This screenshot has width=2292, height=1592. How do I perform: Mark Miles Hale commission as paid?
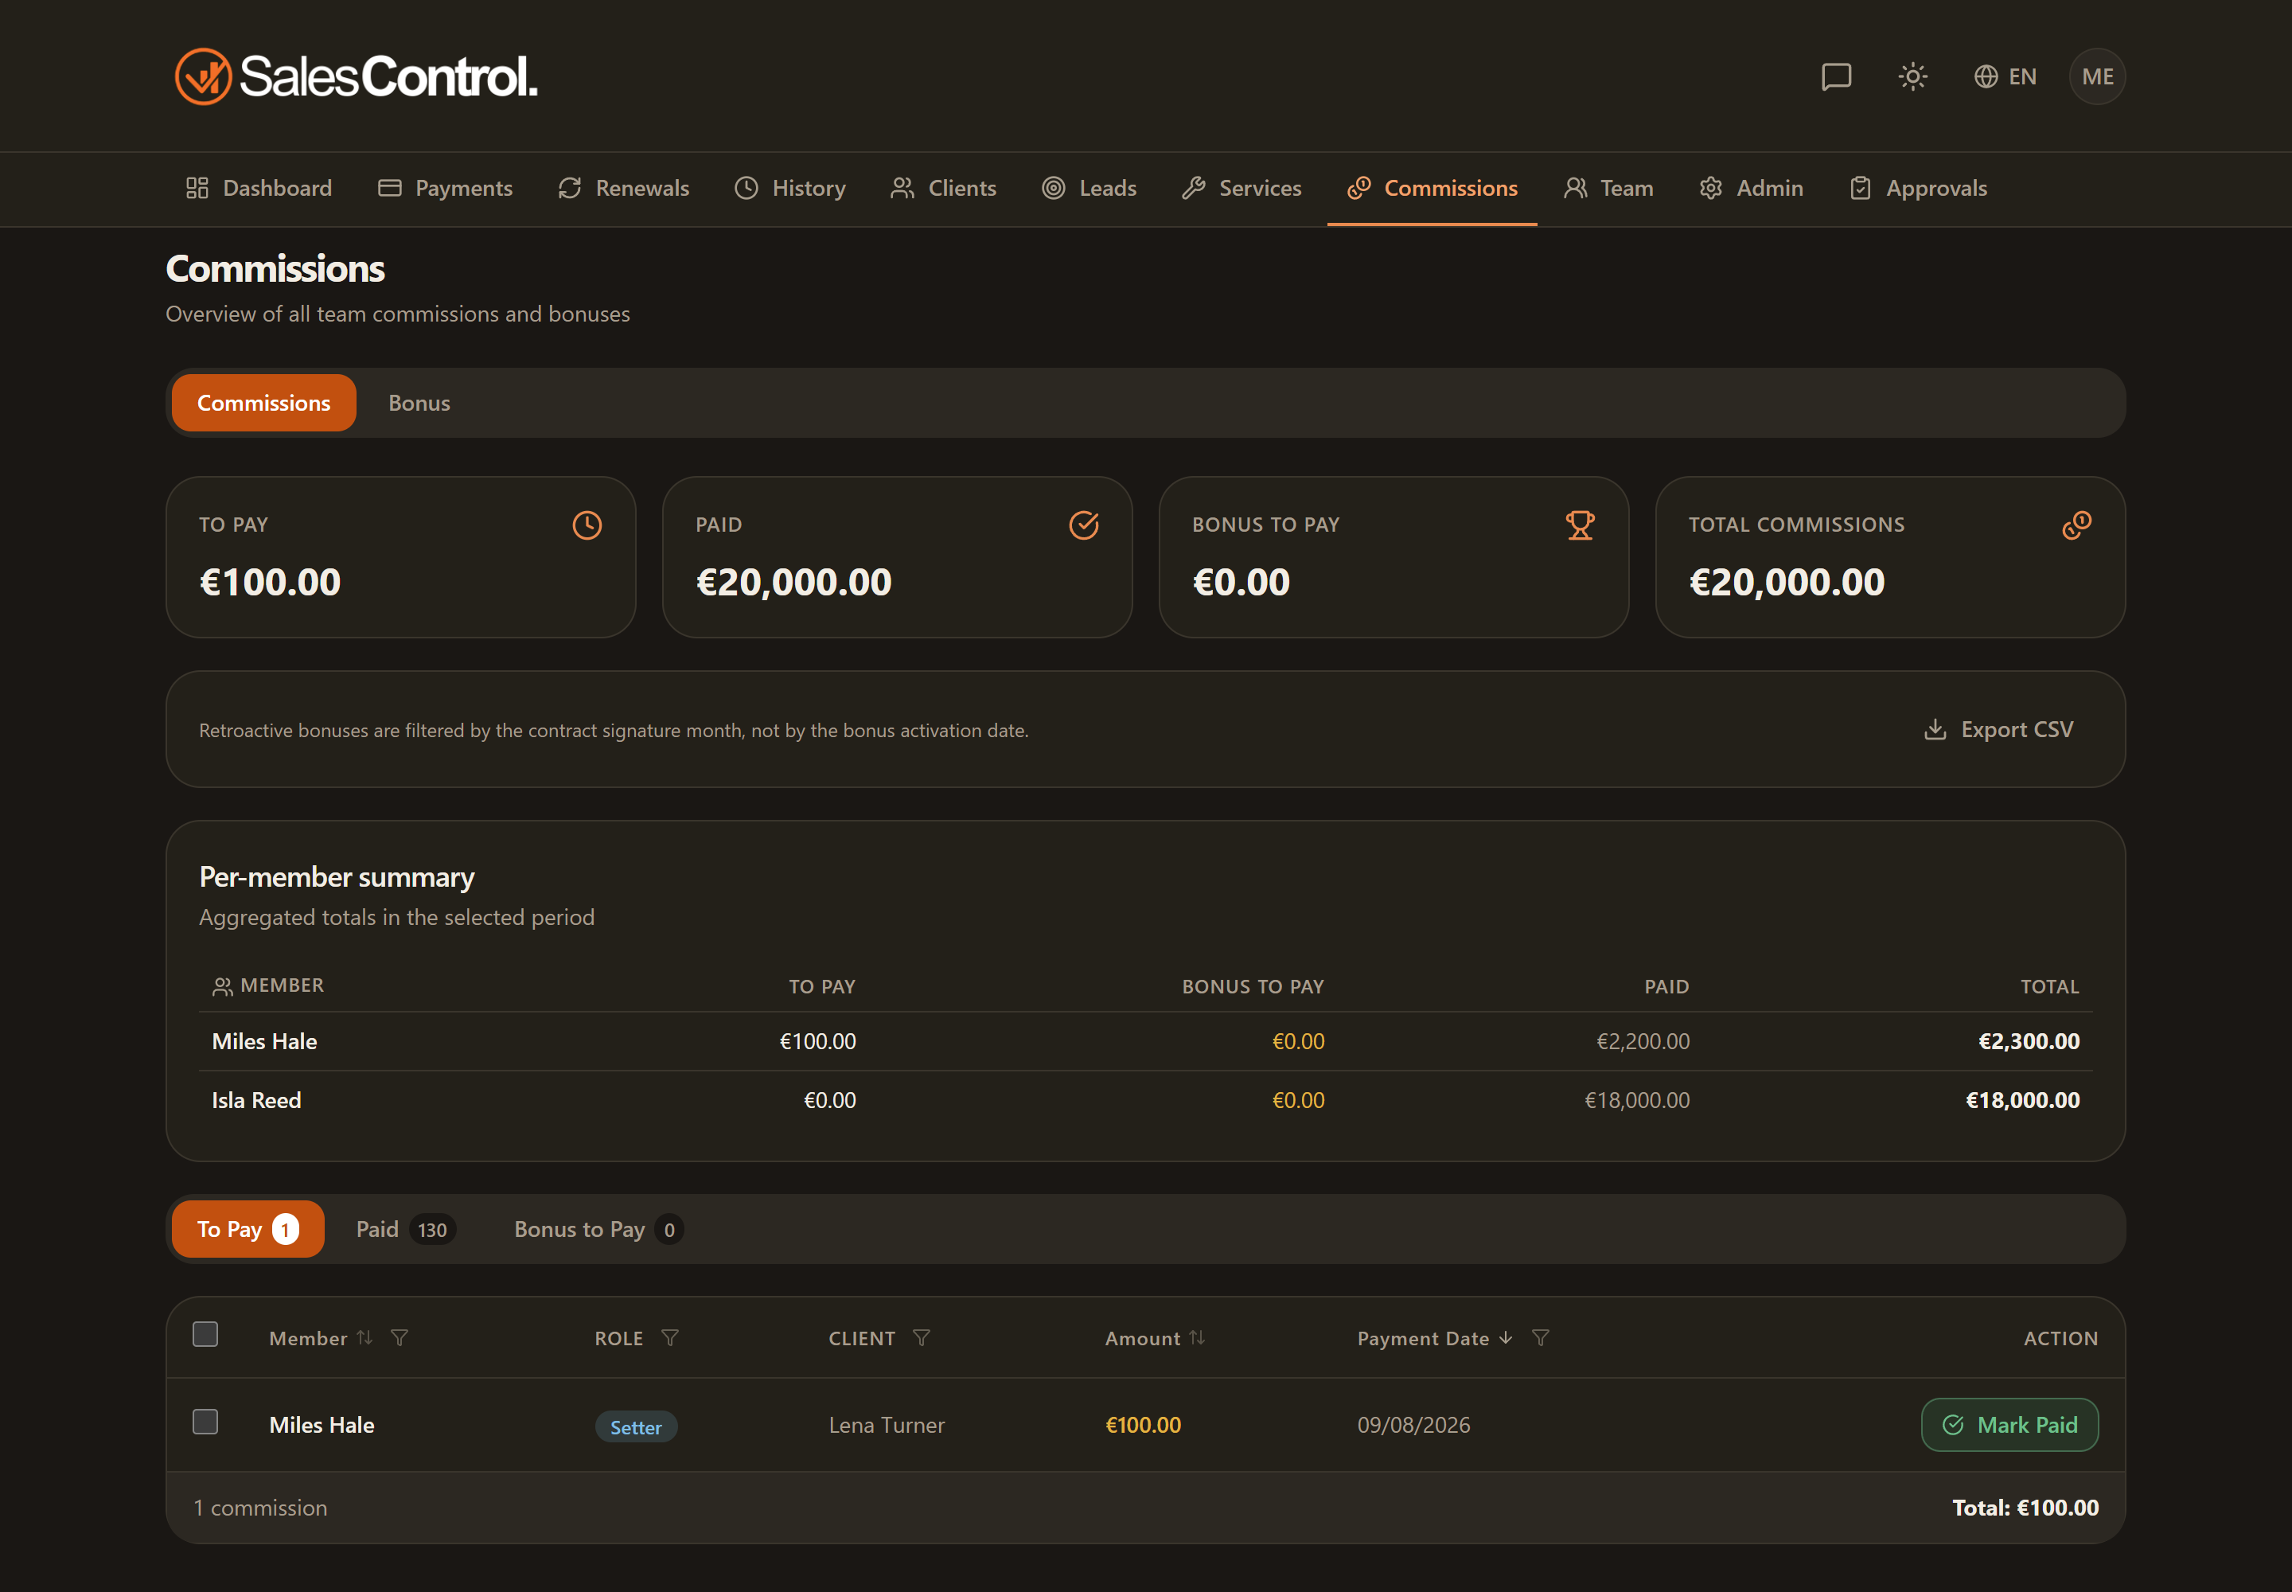[x=2009, y=1424]
